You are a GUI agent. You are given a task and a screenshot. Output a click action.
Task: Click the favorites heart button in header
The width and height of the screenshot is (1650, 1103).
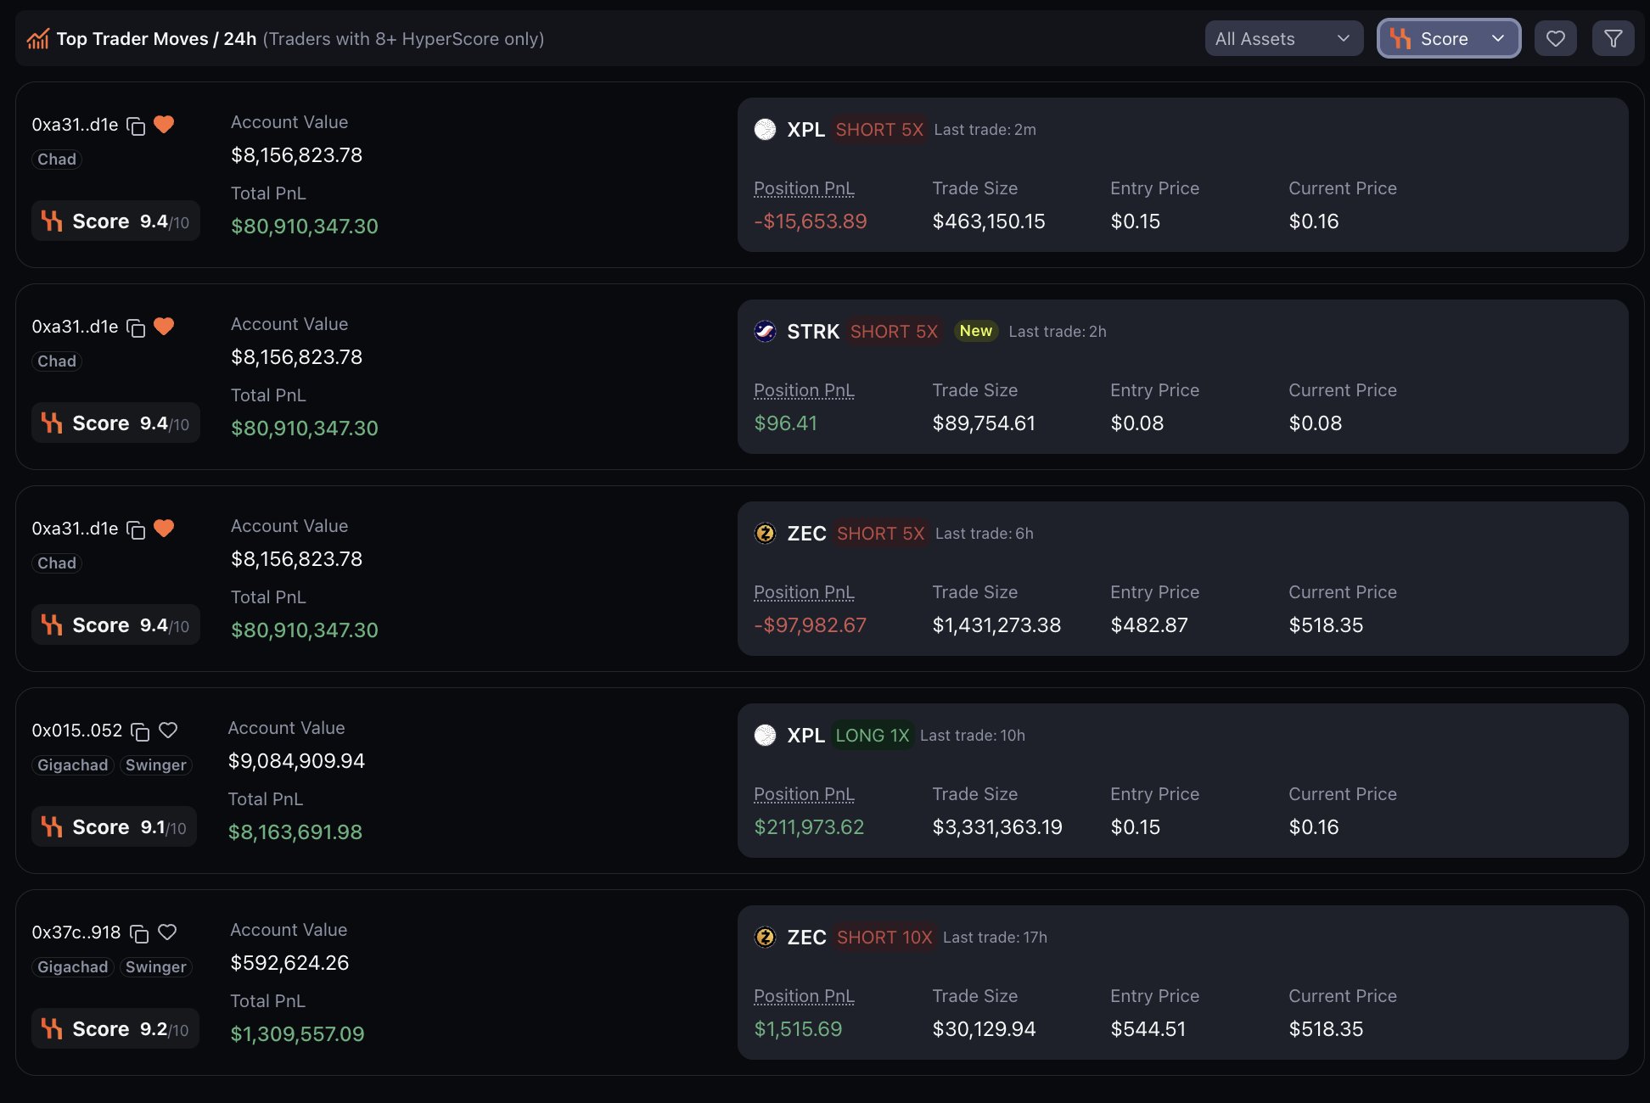[1555, 39]
